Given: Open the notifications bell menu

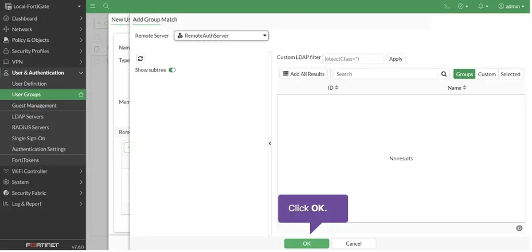Looking at the screenshot, I should (483, 6).
